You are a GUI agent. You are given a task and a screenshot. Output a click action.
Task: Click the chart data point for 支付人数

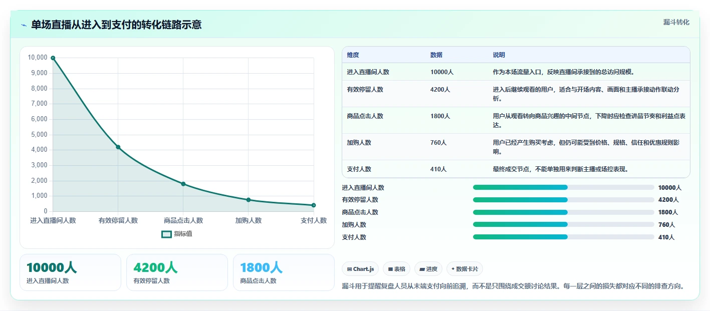click(314, 205)
